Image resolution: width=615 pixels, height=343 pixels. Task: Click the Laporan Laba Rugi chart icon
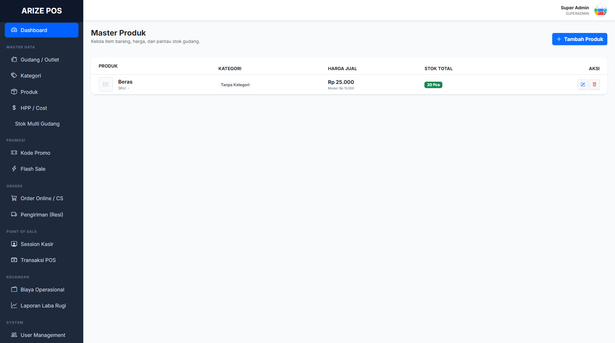point(14,306)
